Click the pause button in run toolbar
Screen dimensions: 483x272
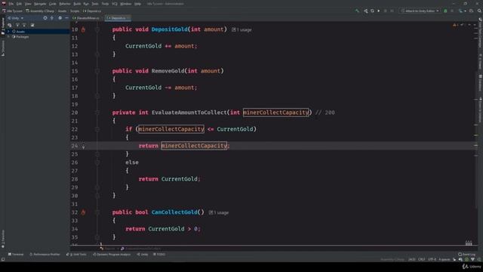tap(386, 11)
